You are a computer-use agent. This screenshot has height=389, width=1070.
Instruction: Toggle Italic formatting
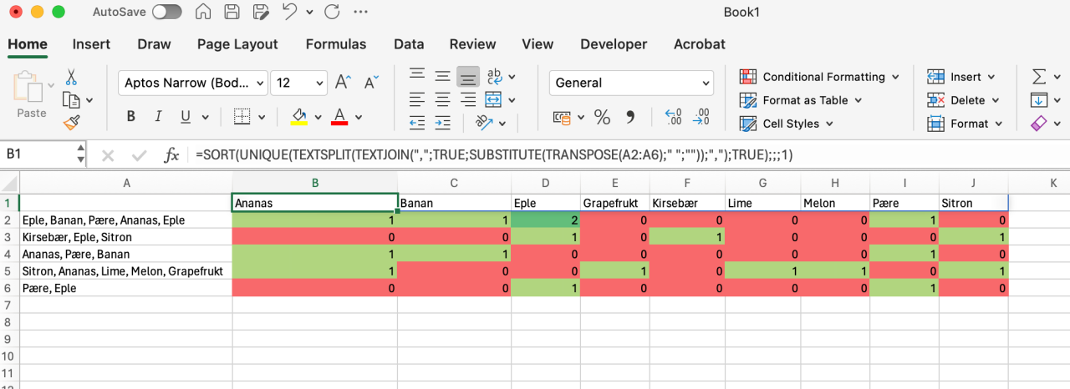pos(158,117)
